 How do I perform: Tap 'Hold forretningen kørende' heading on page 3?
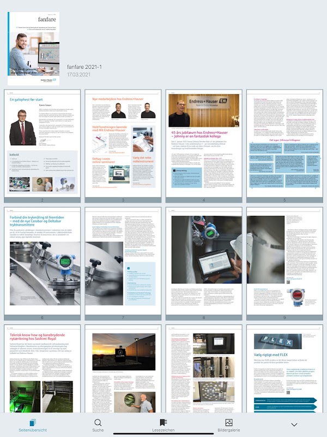[x=110, y=128]
